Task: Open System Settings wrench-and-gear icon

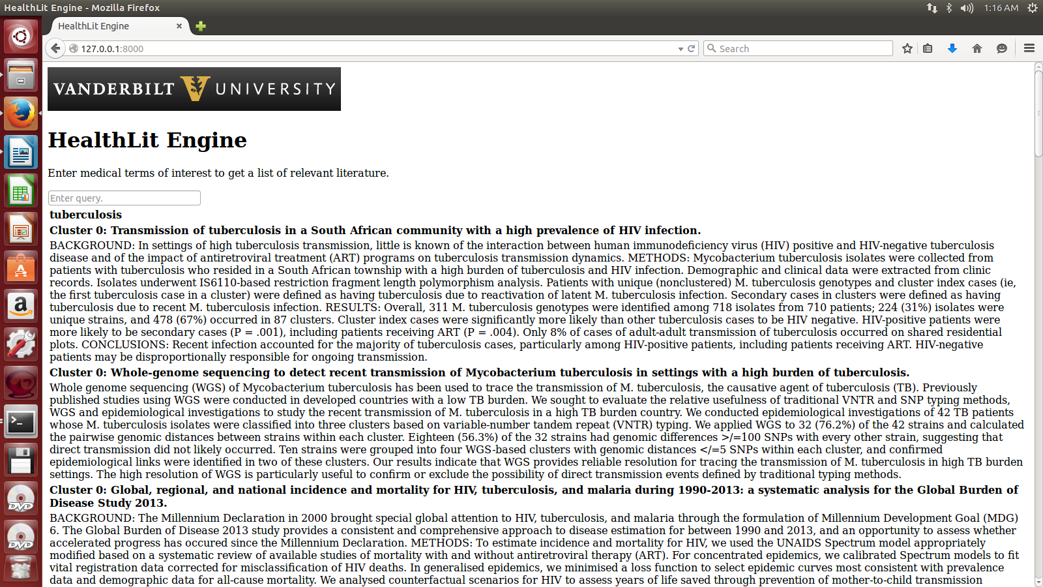Action: [21, 344]
